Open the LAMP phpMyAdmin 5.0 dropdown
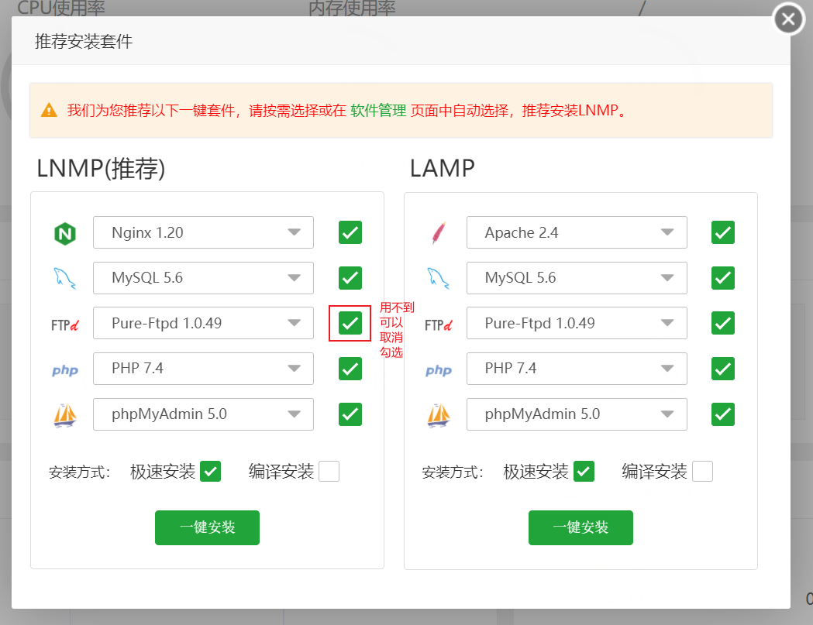The height and width of the screenshot is (625, 813). 577,414
